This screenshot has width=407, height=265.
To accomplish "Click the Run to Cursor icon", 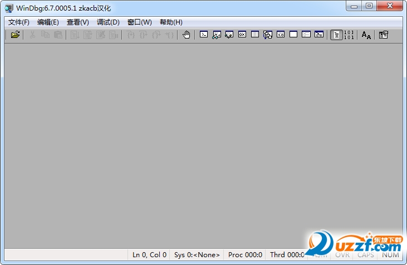I will (169, 35).
